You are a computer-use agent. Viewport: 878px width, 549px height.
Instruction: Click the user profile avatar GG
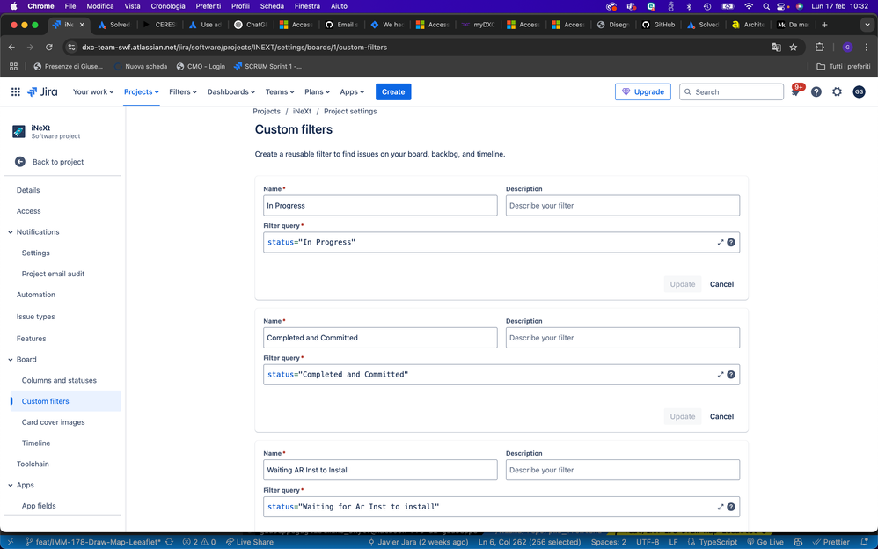tap(859, 92)
